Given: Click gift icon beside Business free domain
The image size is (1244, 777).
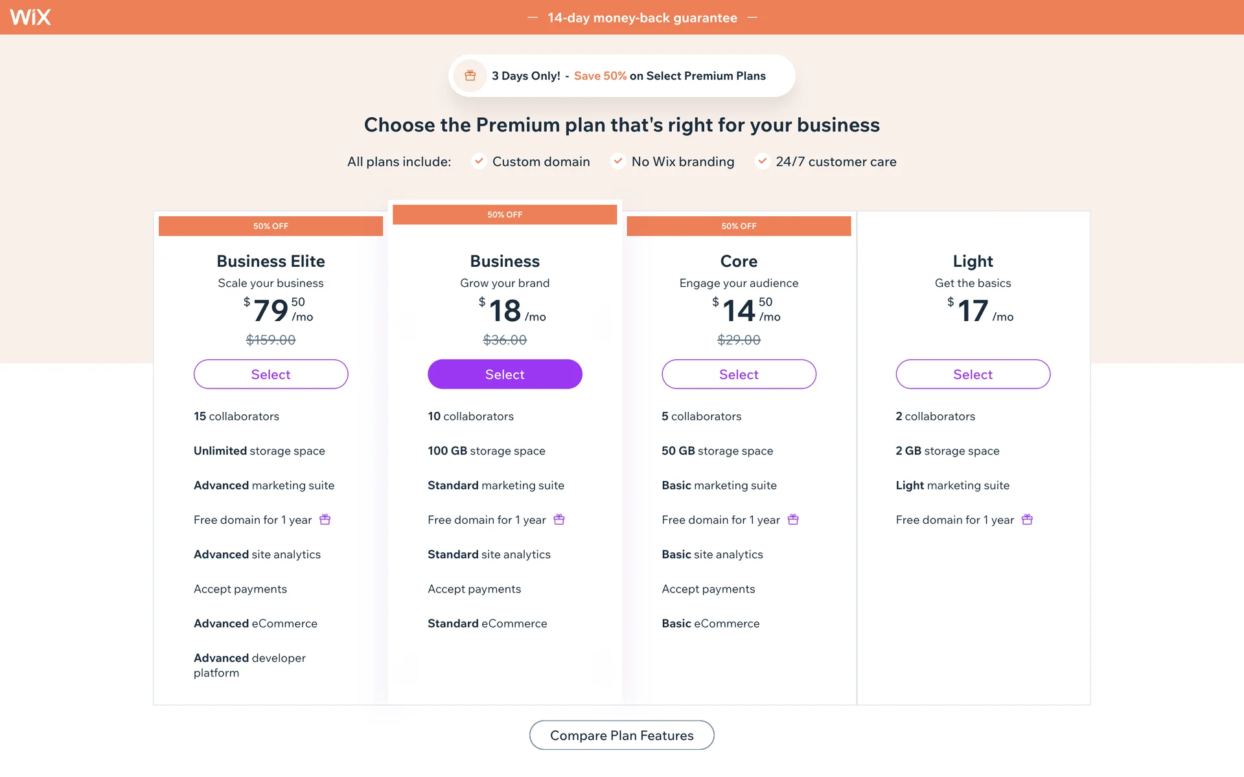Looking at the screenshot, I should (559, 519).
